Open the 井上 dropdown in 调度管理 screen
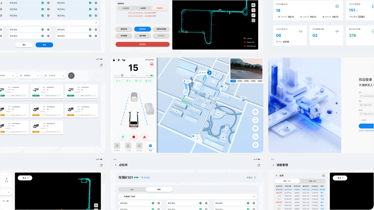 [340, 178]
